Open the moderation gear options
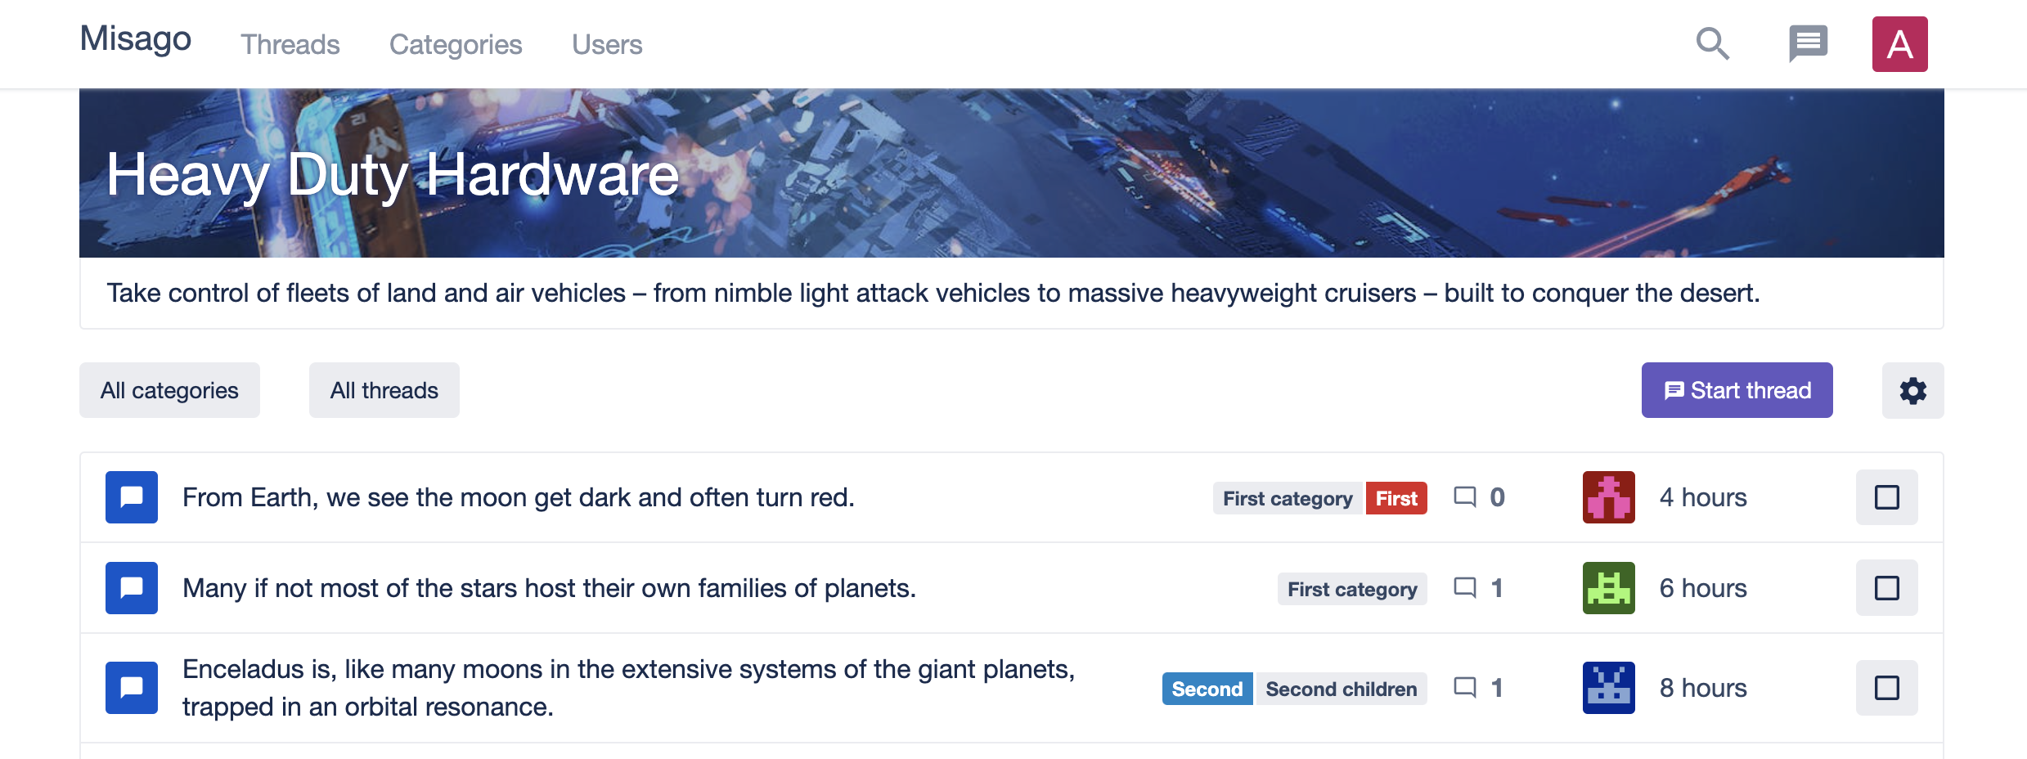Viewport: 2027px width, 759px height. pyautogui.click(x=1912, y=391)
